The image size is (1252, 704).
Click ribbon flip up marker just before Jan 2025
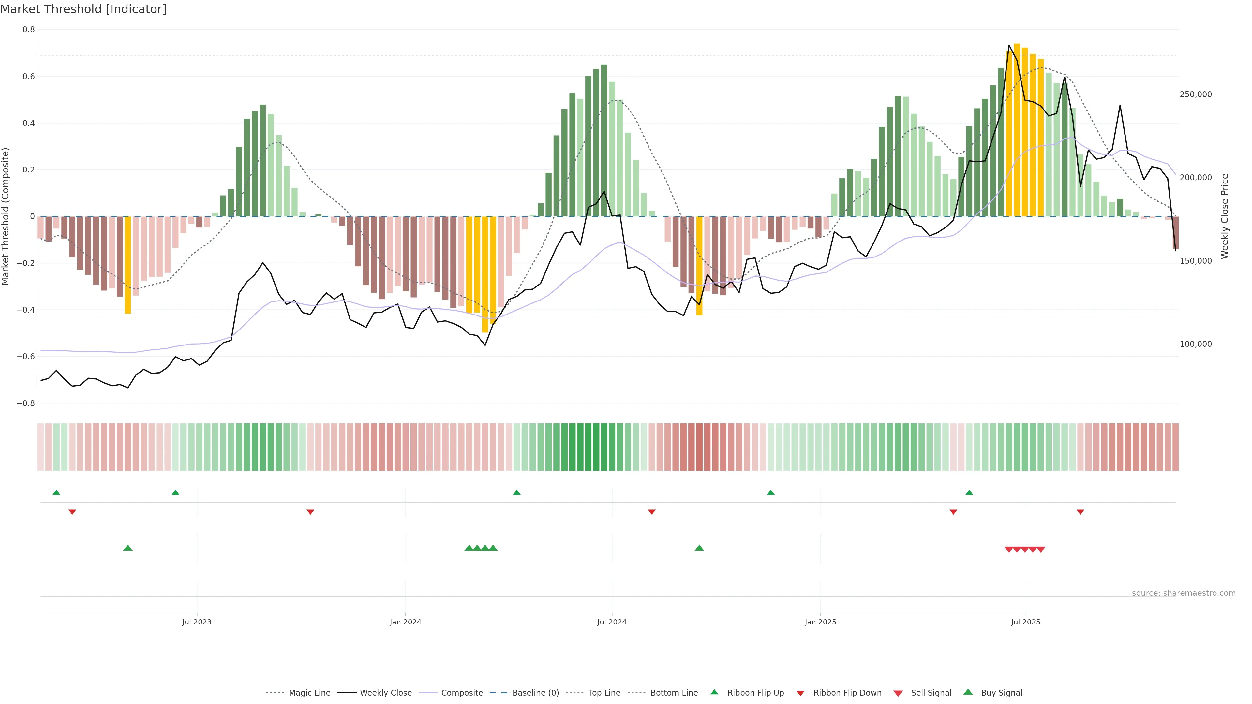[771, 493]
